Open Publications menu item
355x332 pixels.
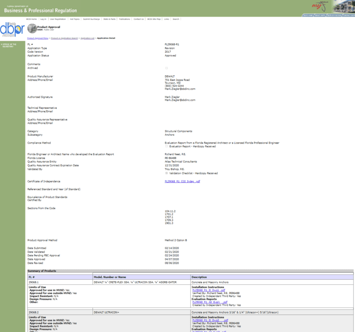(x=124, y=19)
